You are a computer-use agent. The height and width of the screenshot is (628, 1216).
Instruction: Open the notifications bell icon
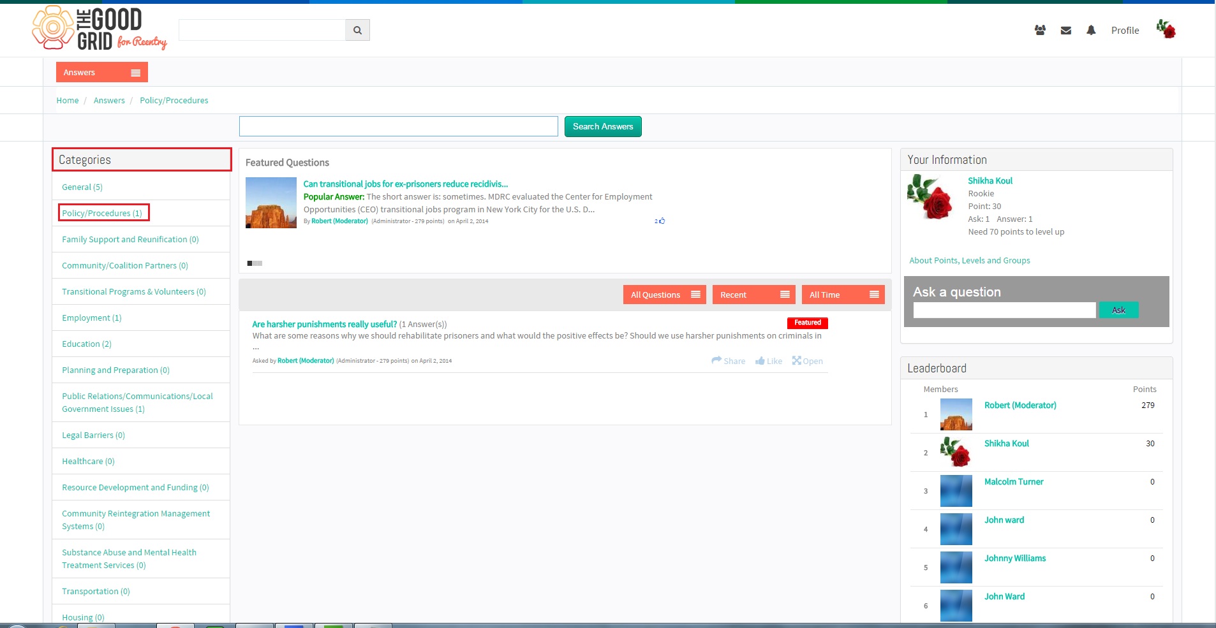click(1091, 30)
